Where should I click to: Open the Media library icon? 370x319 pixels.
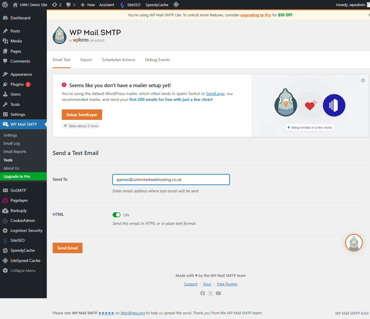[x=5, y=41]
